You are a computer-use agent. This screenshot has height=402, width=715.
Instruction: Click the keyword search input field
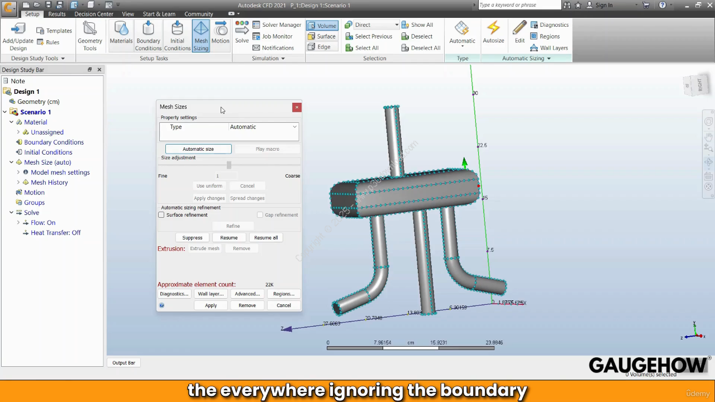pyautogui.click(x=519, y=5)
